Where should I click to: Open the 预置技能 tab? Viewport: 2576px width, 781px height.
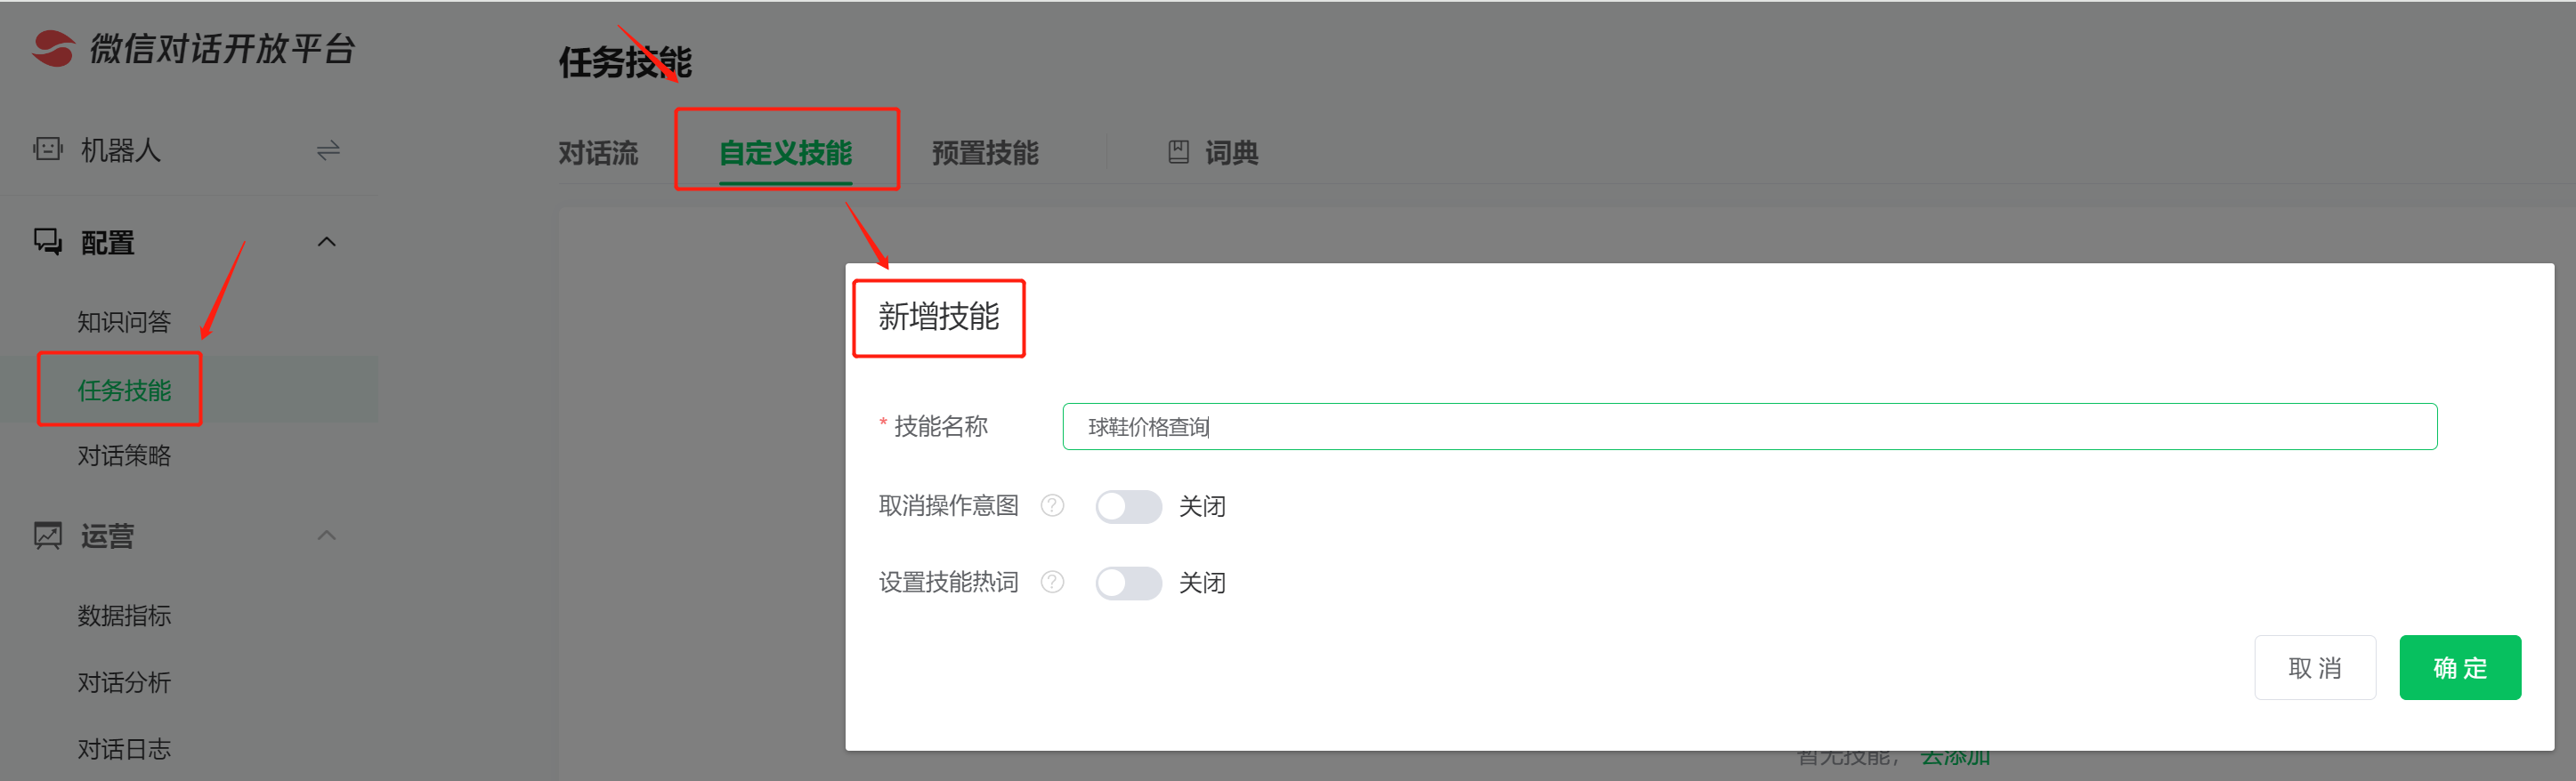coord(984,153)
